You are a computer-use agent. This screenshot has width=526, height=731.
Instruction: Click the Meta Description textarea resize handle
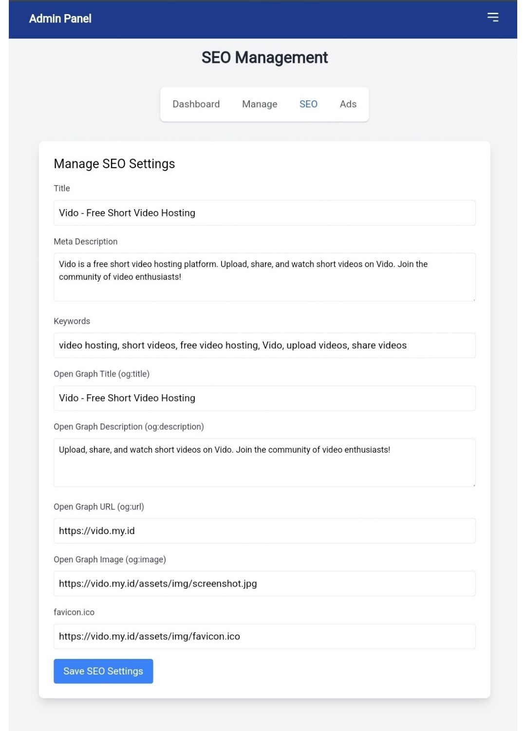click(473, 299)
